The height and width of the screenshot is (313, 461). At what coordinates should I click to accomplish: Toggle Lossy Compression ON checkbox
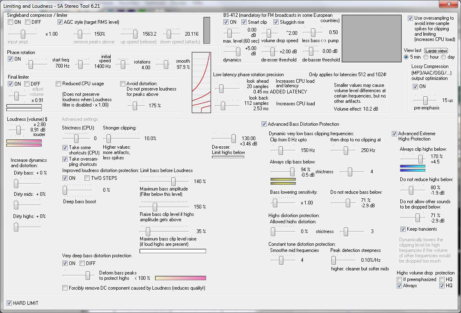[x=415, y=86]
